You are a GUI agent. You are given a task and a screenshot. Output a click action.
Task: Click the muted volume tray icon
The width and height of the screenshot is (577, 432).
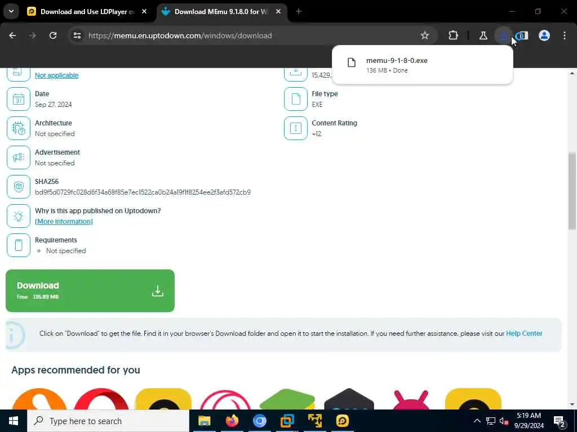click(504, 421)
